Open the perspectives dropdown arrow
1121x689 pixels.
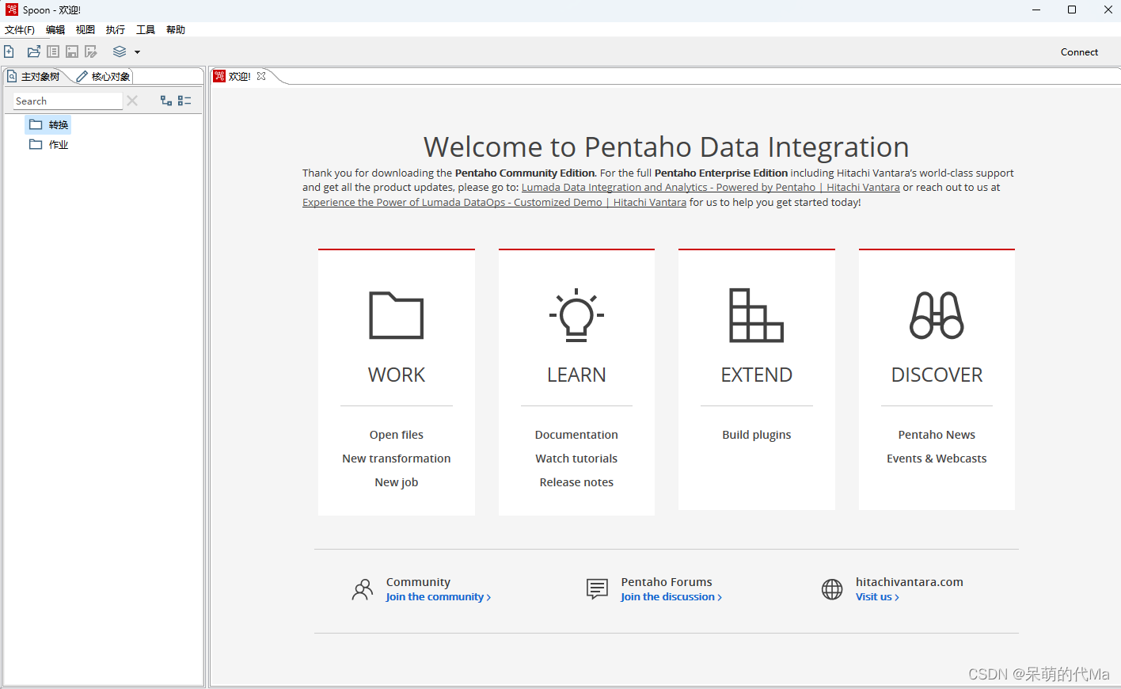point(137,52)
